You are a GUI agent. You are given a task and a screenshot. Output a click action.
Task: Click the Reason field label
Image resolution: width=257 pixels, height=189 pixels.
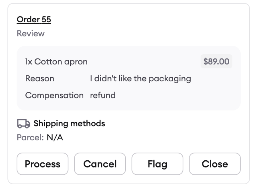[40, 78]
